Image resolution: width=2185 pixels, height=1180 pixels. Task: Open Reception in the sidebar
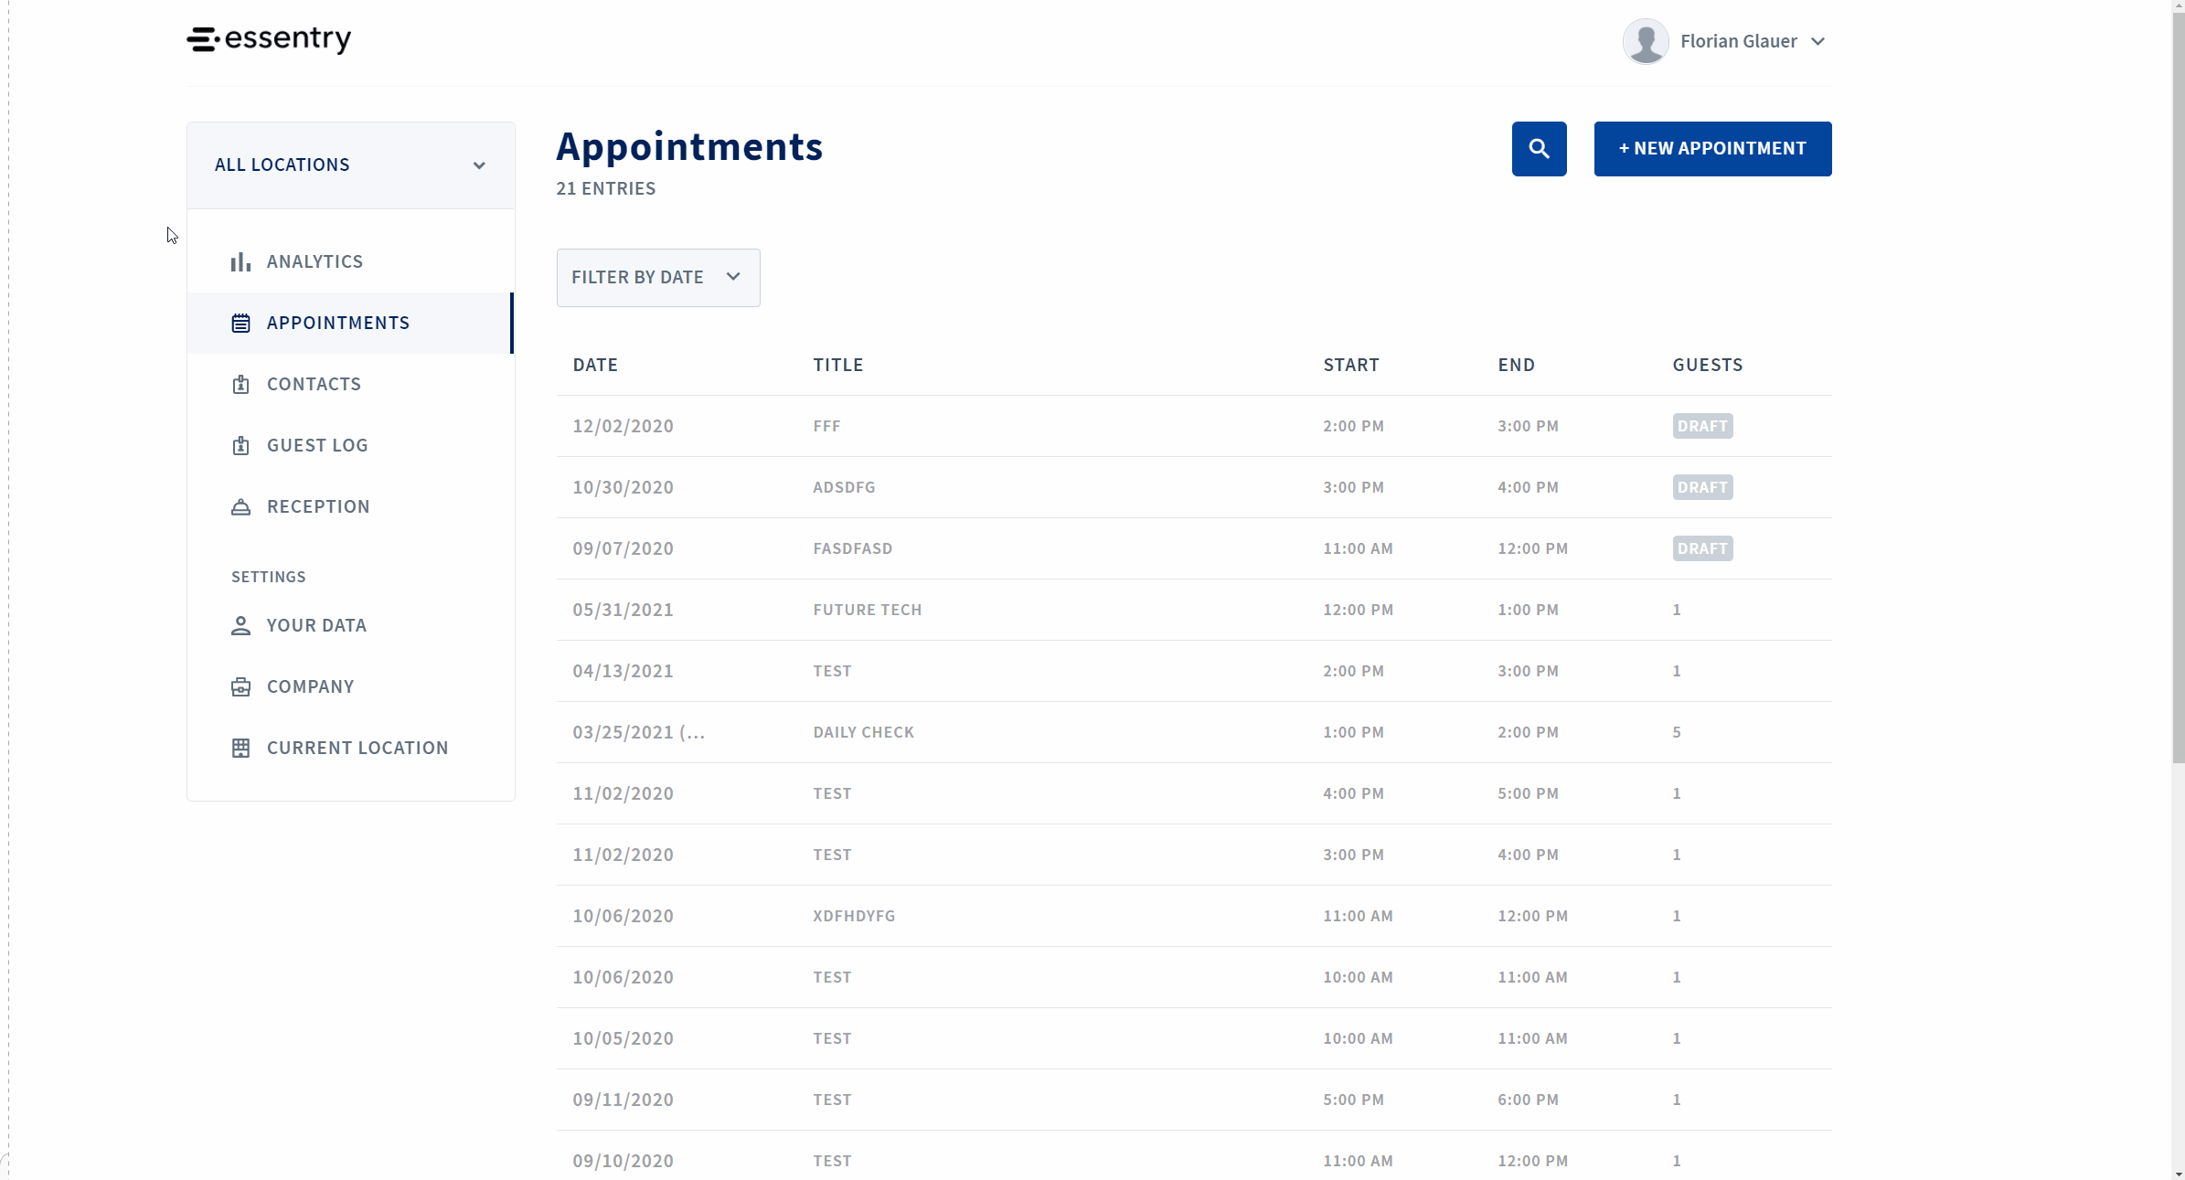pyautogui.click(x=351, y=507)
